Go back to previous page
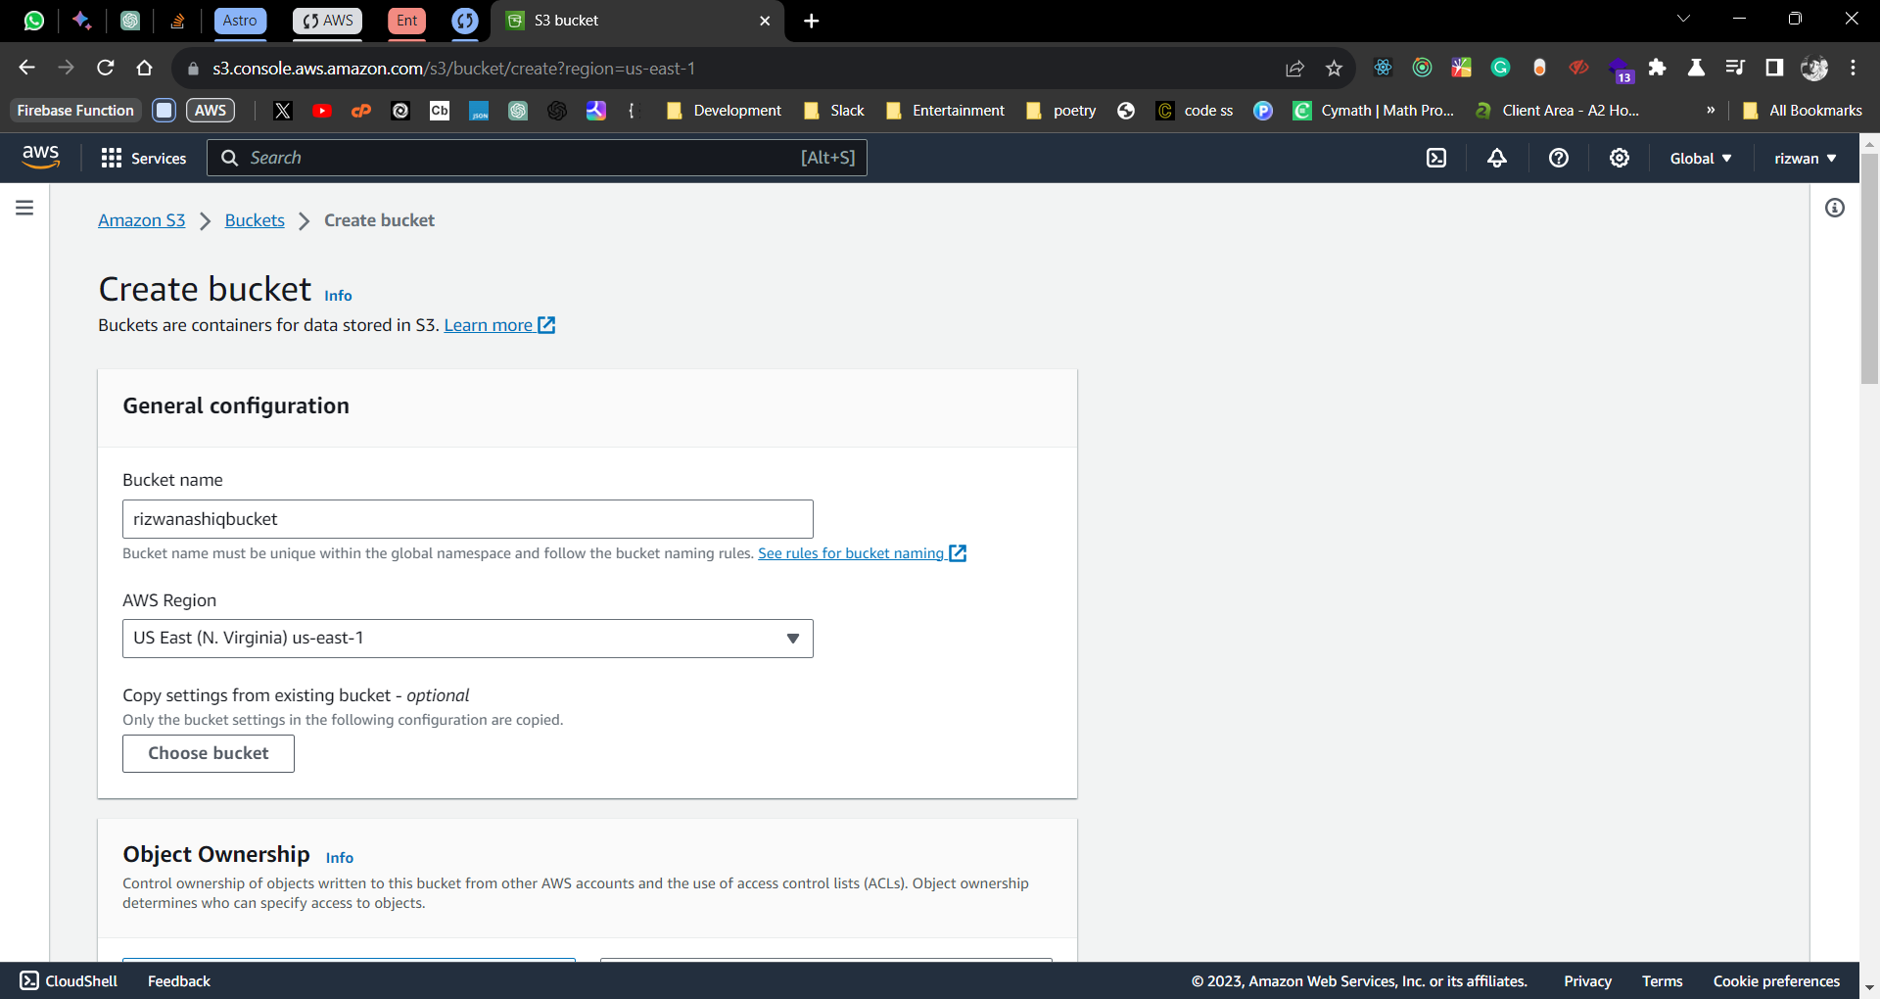The image size is (1880, 999). tap(27, 68)
